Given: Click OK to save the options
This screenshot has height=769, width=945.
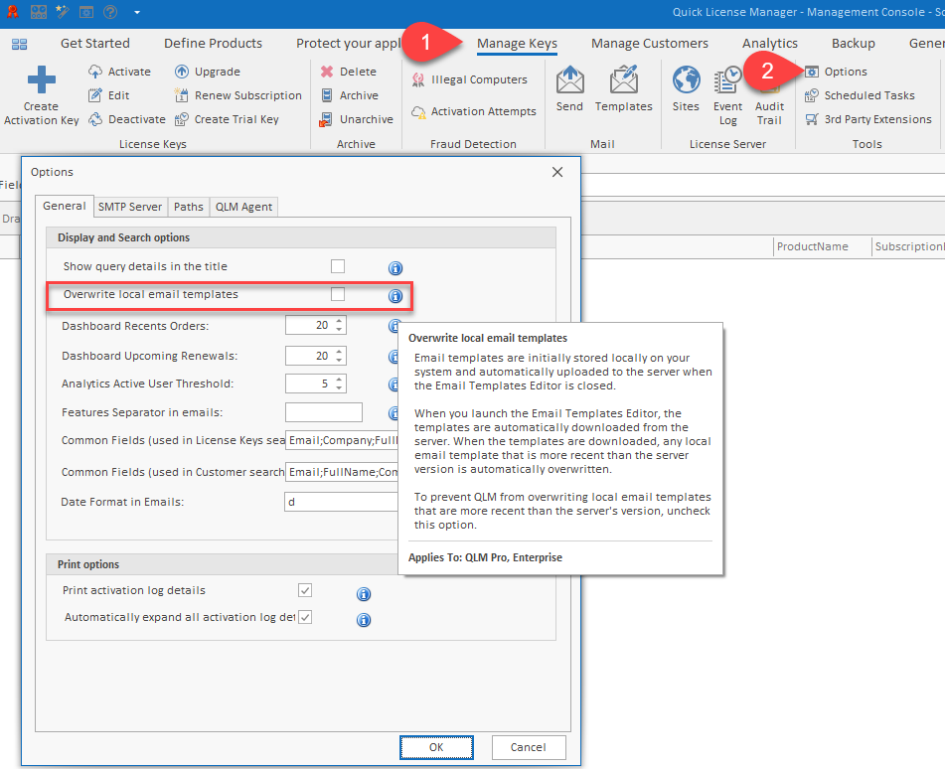Looking at the screenshot, I should (x=436, y=747).
